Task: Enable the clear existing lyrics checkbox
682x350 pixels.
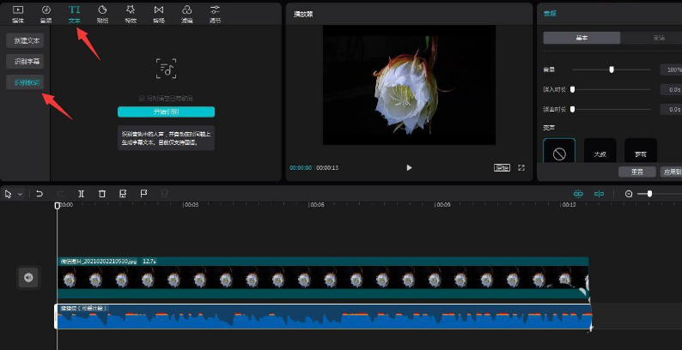Action: [142, 99]
